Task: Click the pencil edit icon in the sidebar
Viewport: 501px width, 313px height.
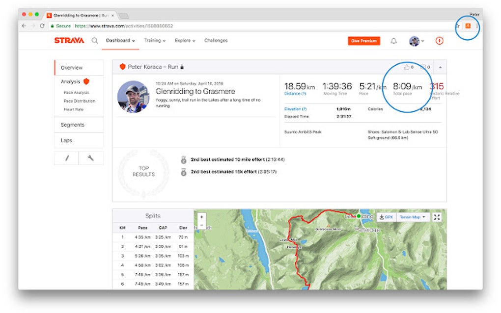Action: pyautogui.click(x=66, y=158)
